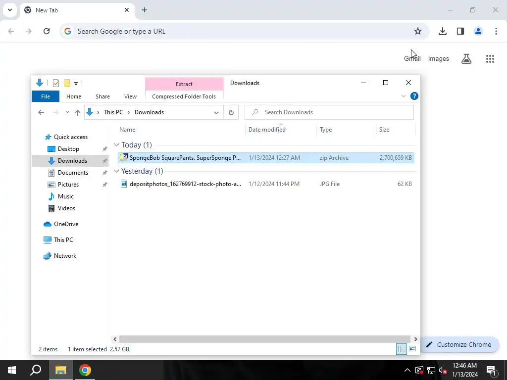The width and height of the screenshot is (507, 380).
Task: Click network status tray icon
Action: click(431, 370)
